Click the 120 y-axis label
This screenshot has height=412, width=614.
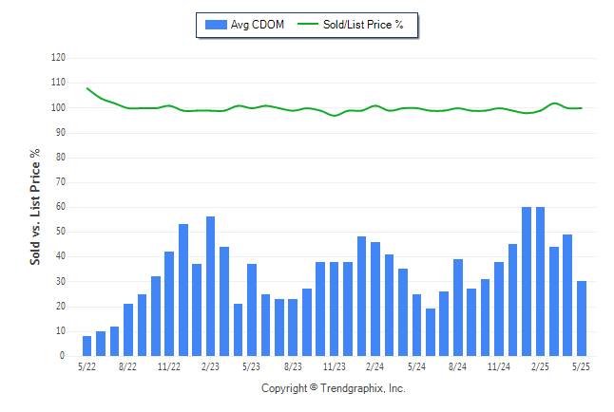click(58, 58)
